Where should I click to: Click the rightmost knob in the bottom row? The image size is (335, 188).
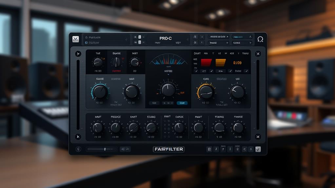pyautogui.click(x=238, y=128)
